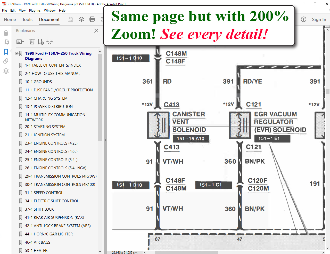Open 23-1 ENGINE CONTROLS (4.2L) bookmark
The image size is (330, 254).
point(51,143)
